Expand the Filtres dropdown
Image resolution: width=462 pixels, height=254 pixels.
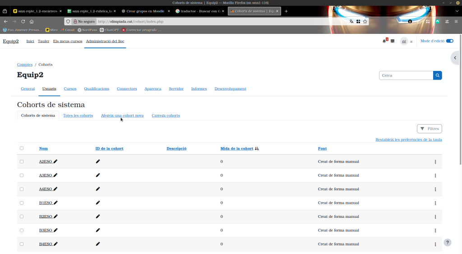[429, 129]
